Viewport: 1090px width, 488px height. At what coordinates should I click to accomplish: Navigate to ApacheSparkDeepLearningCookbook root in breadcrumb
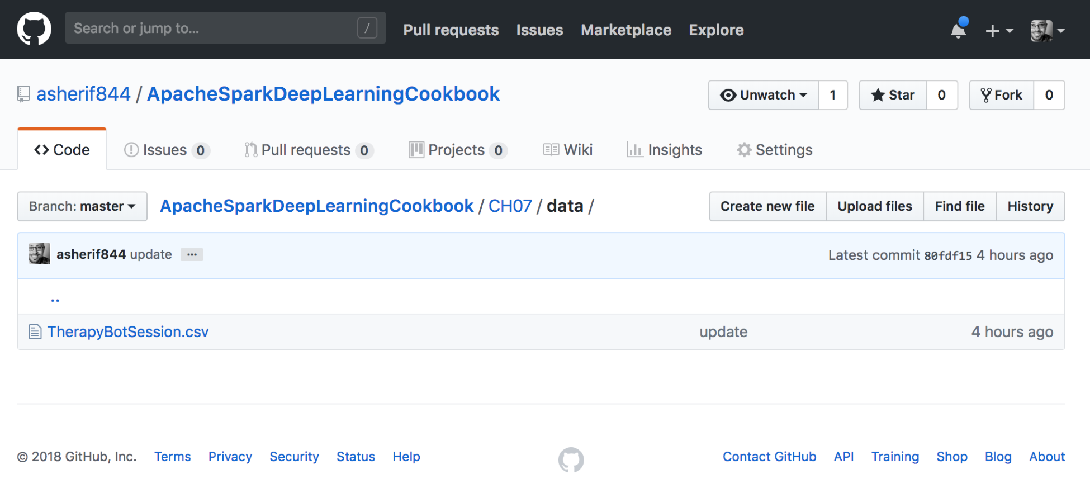coord(316,206)
